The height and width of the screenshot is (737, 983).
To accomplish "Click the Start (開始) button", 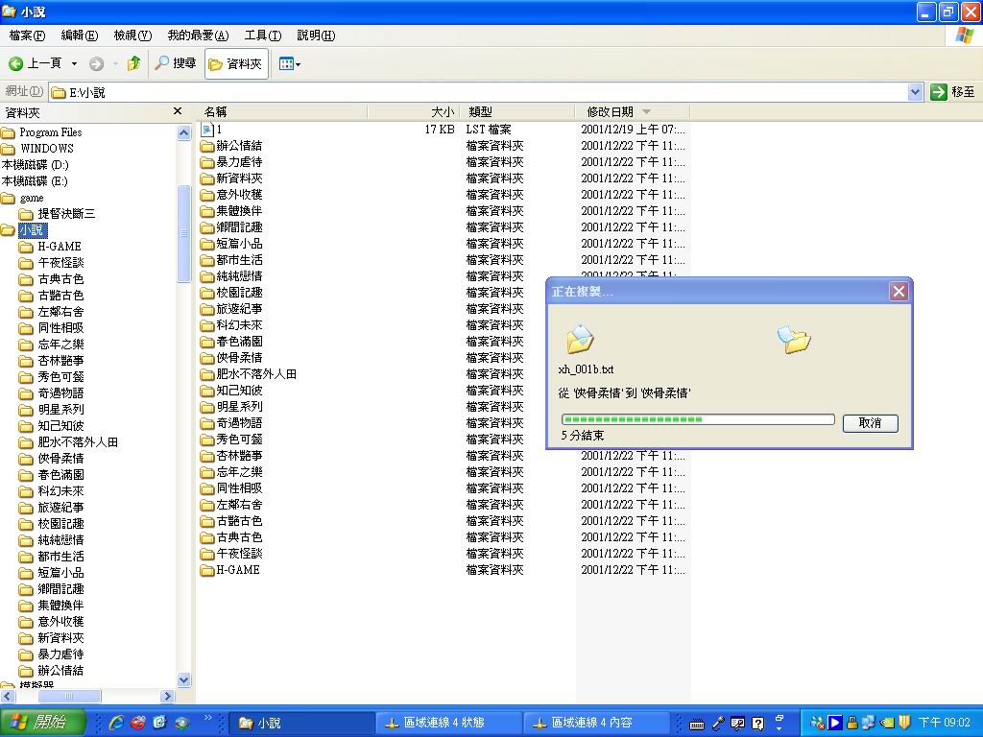I will pos(42,723).
